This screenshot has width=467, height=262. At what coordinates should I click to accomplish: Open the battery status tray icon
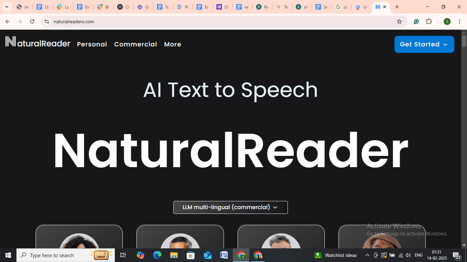pyautogui.click(x=392, y=255)
